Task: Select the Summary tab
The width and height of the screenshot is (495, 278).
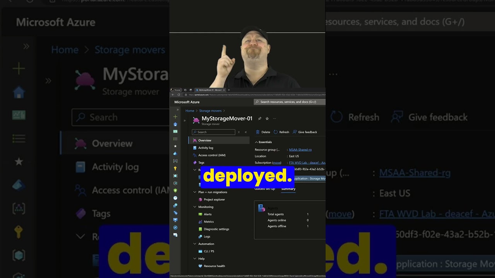Action: [288, 189]
